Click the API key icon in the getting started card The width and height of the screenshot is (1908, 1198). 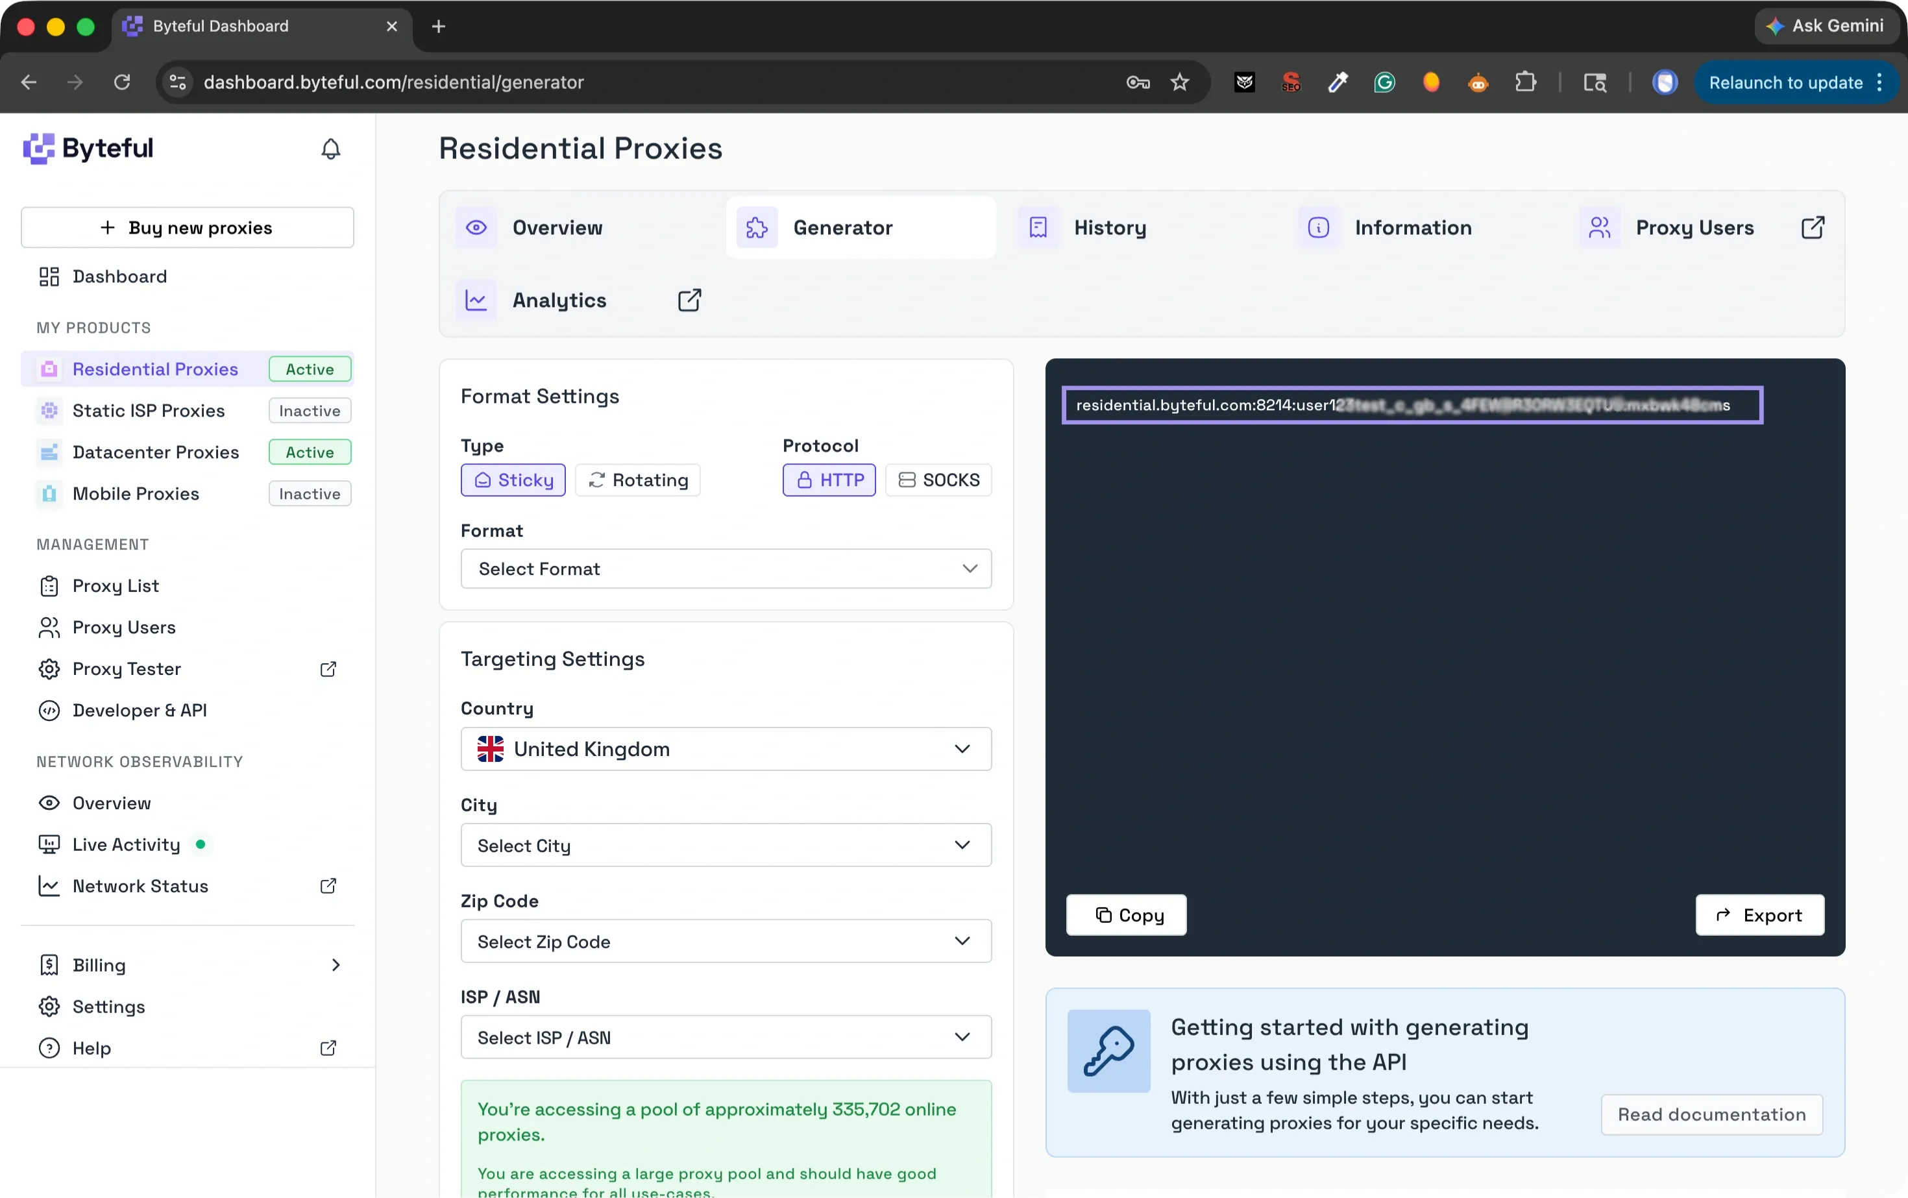(1108, 1051)
